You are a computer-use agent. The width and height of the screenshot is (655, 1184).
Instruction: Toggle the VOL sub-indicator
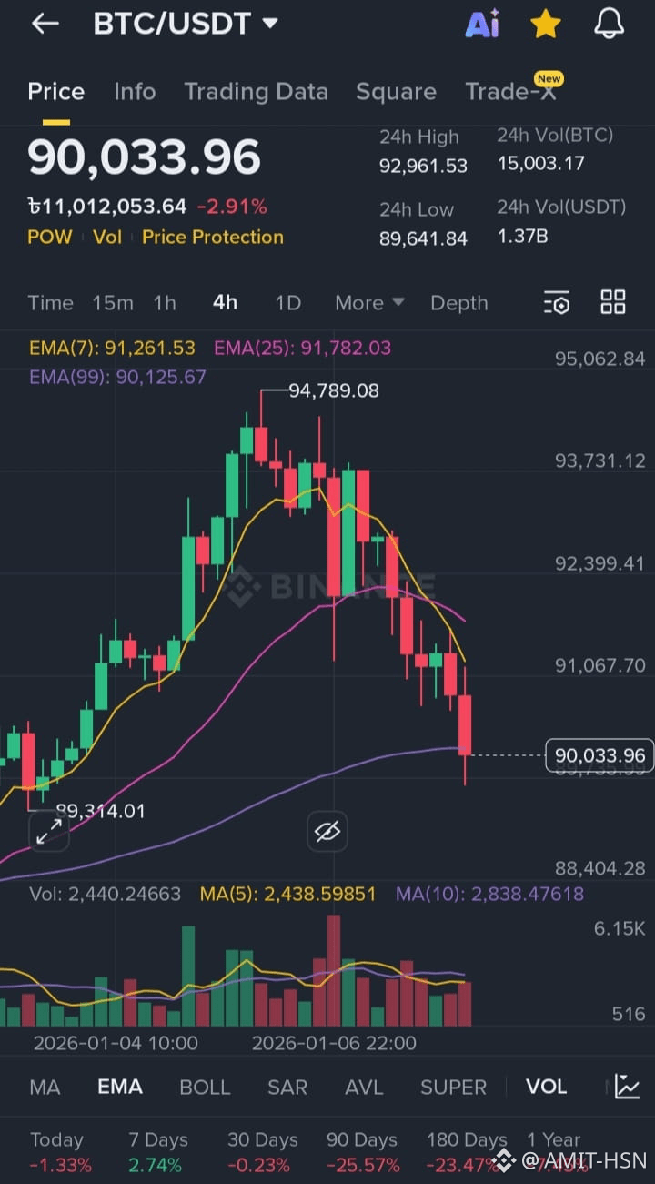coord(546,1087)
